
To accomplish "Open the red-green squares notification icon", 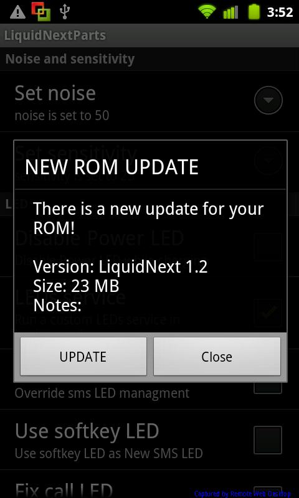I will pos(40,11).
